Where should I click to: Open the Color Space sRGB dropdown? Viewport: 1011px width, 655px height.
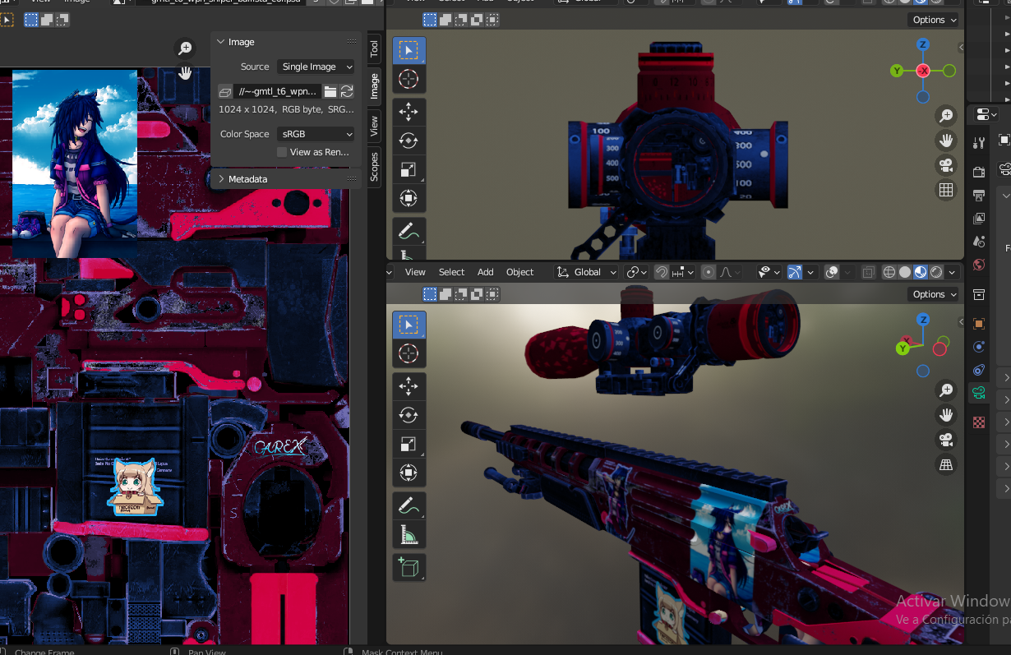pyautogui.click(x=316, y=134)
